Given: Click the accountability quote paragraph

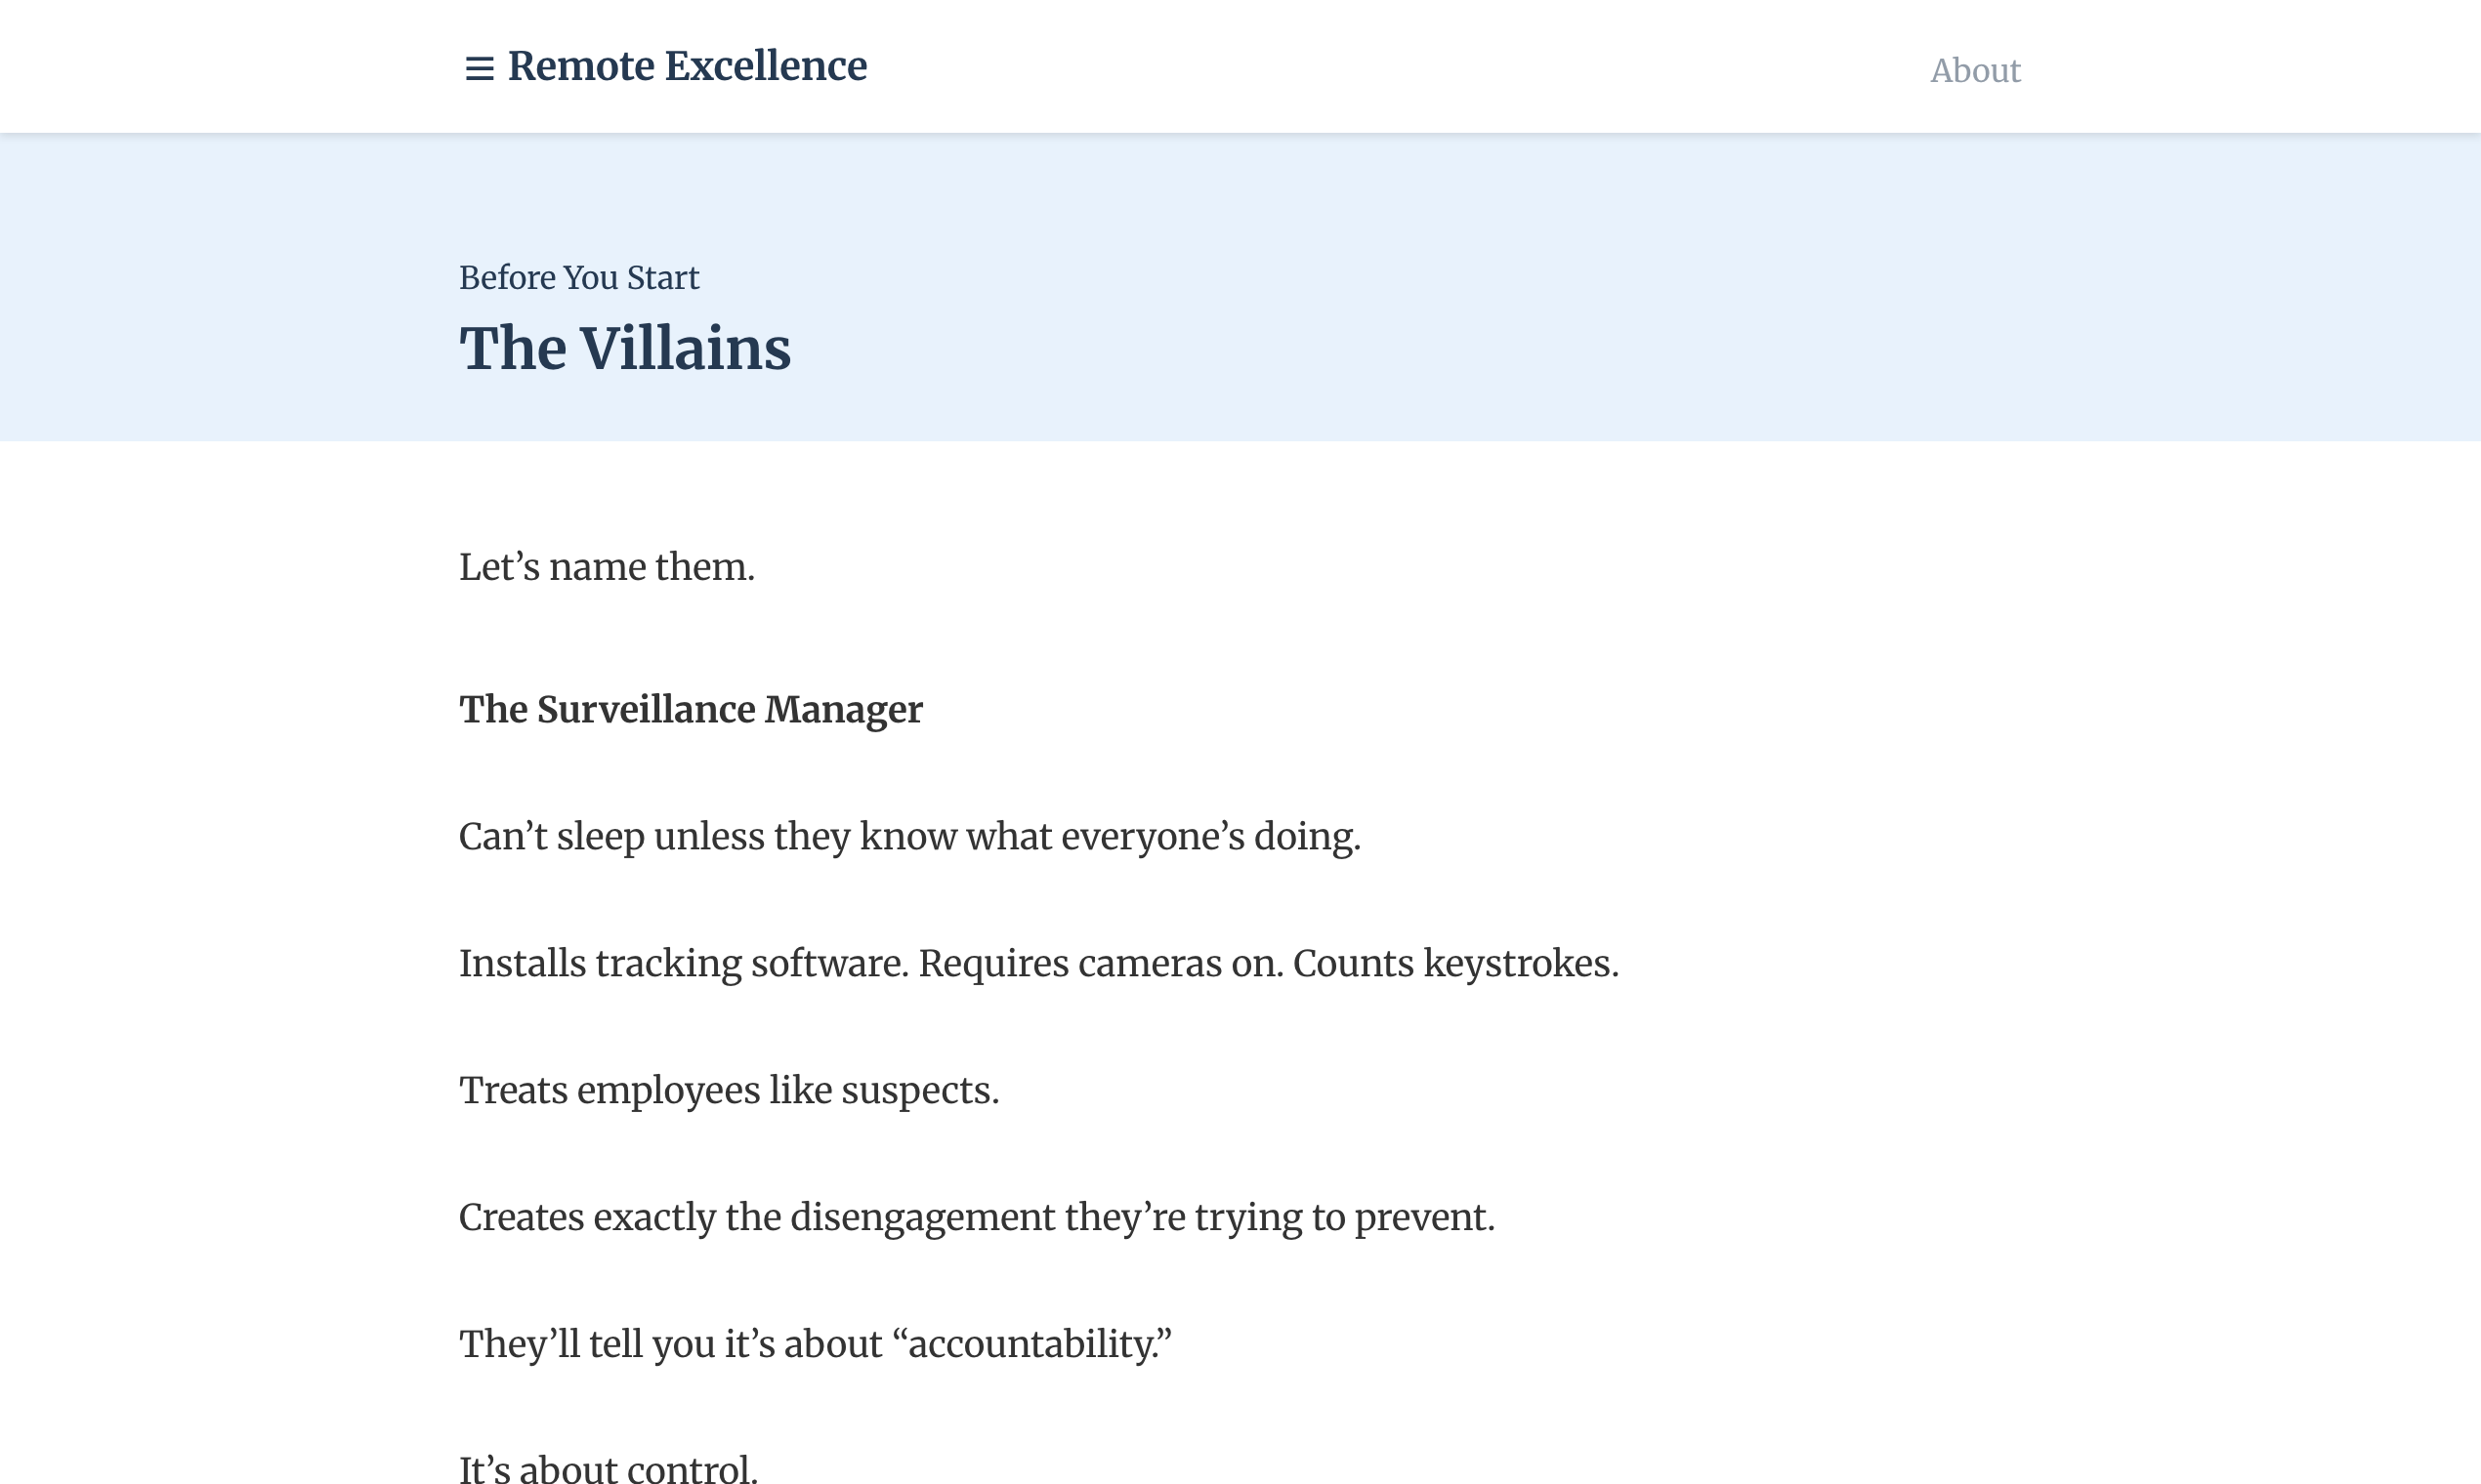Looking at the screenshot, I should point(817,1344).
